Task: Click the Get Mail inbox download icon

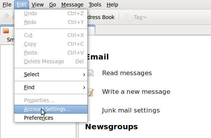Action: coord(7,17)
